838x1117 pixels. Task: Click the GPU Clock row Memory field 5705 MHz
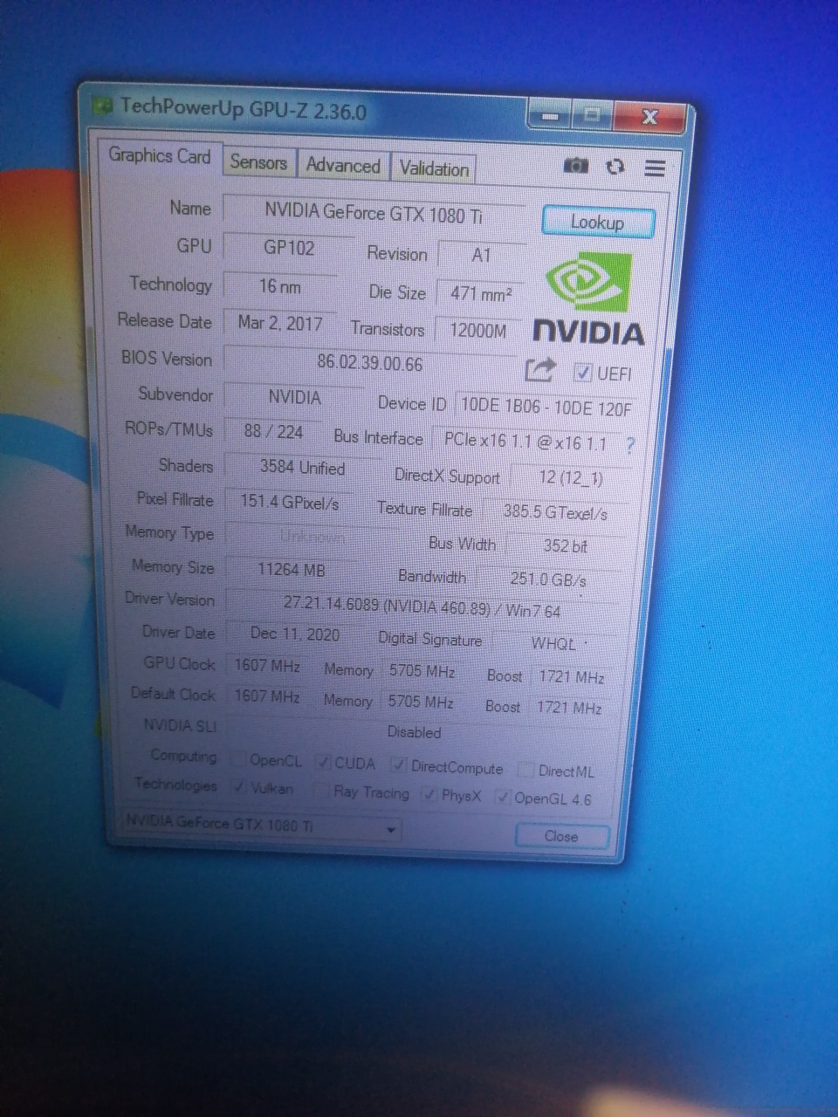click(x=422, y=671)
